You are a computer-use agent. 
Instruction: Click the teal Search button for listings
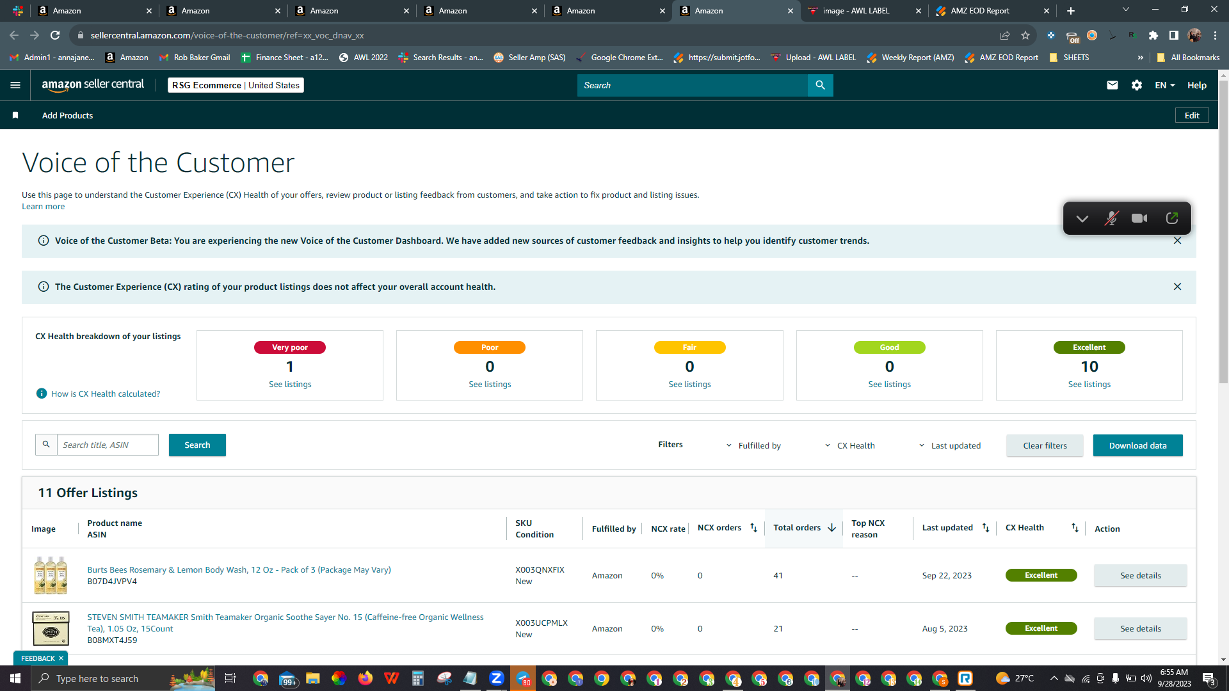[x=197, y=445]
